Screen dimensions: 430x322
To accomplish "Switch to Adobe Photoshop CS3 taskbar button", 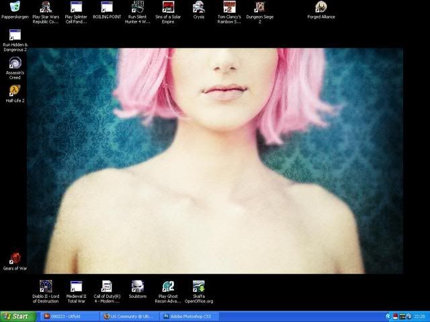I will pos(189,317).
